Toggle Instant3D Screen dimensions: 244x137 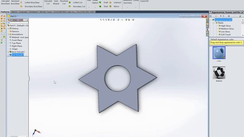pos(144,1)
